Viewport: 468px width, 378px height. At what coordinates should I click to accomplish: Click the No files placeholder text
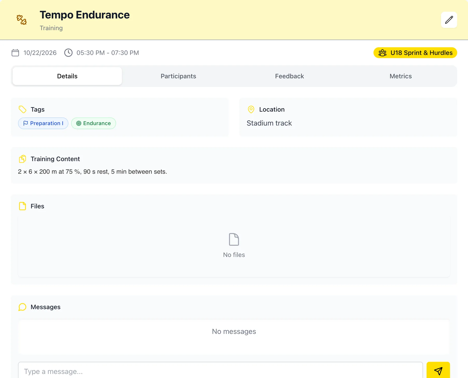pyautogui.click(x=234, y=255)
